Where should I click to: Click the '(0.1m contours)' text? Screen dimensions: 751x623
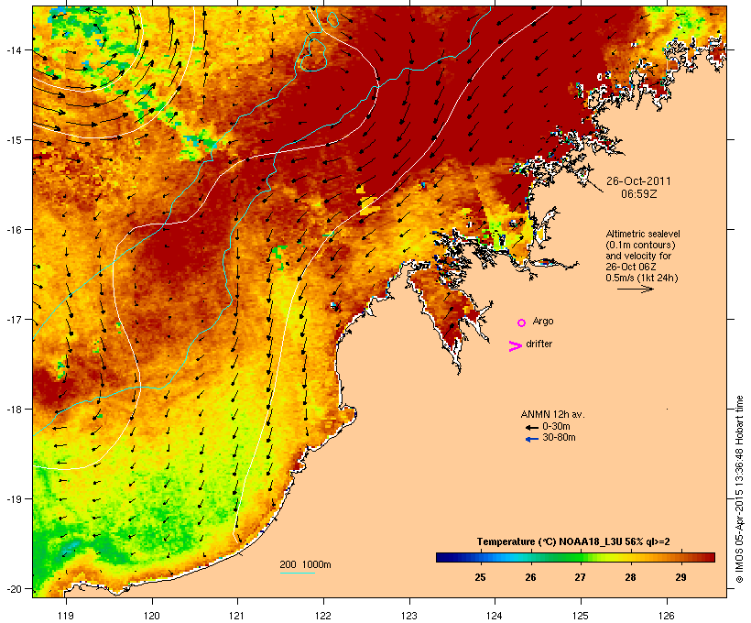pos(640,245)
